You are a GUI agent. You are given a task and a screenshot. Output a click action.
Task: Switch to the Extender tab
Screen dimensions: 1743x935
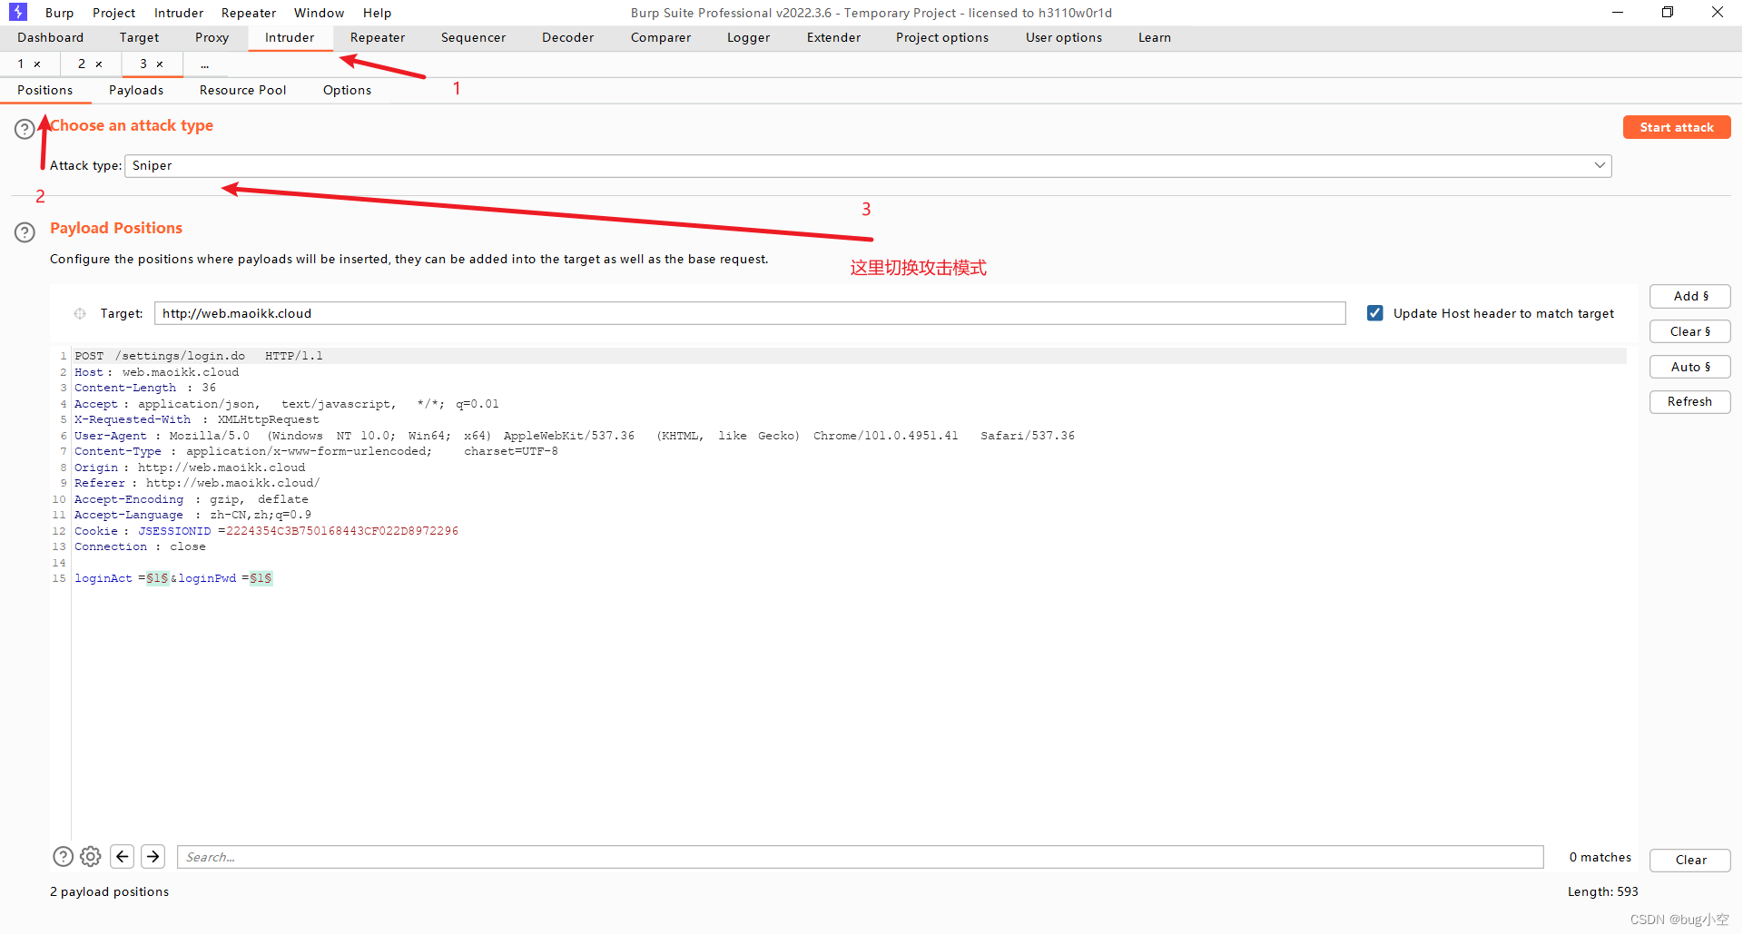833,37
